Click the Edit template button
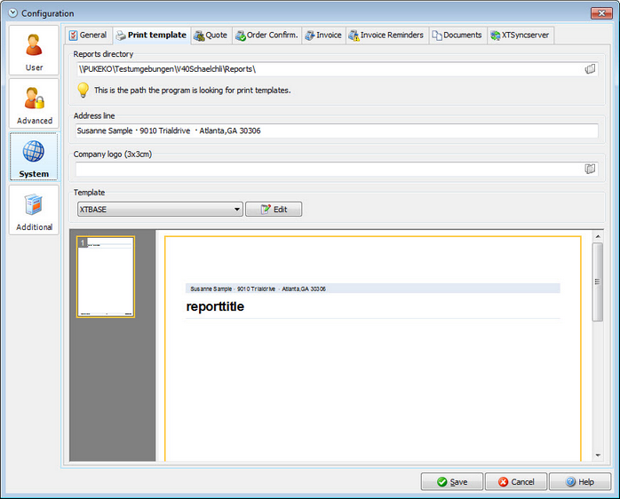Screen dimensions: 620x499 [274, 210]
